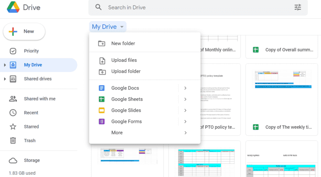Click Sheets icon beside Copy of The weekly ti...

256,127
